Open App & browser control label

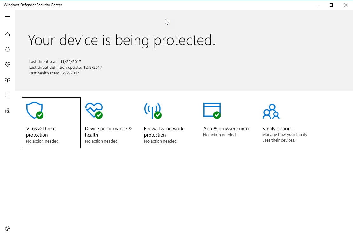pos(227,129)
